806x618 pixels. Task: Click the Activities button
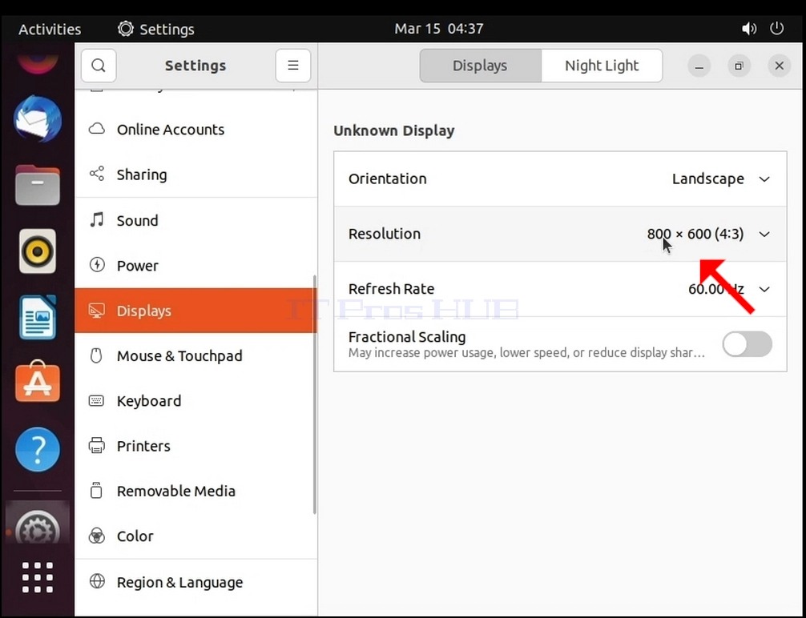50,29
